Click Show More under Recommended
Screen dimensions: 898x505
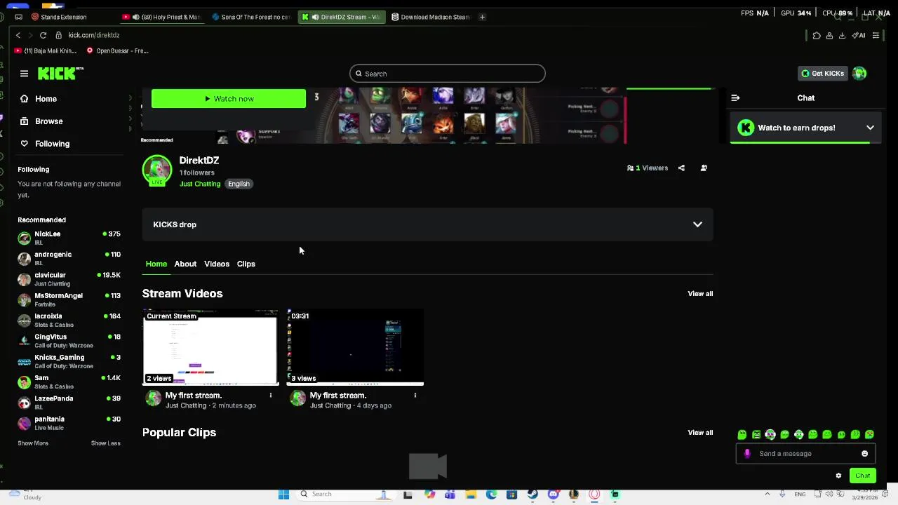tap(33, 443)
